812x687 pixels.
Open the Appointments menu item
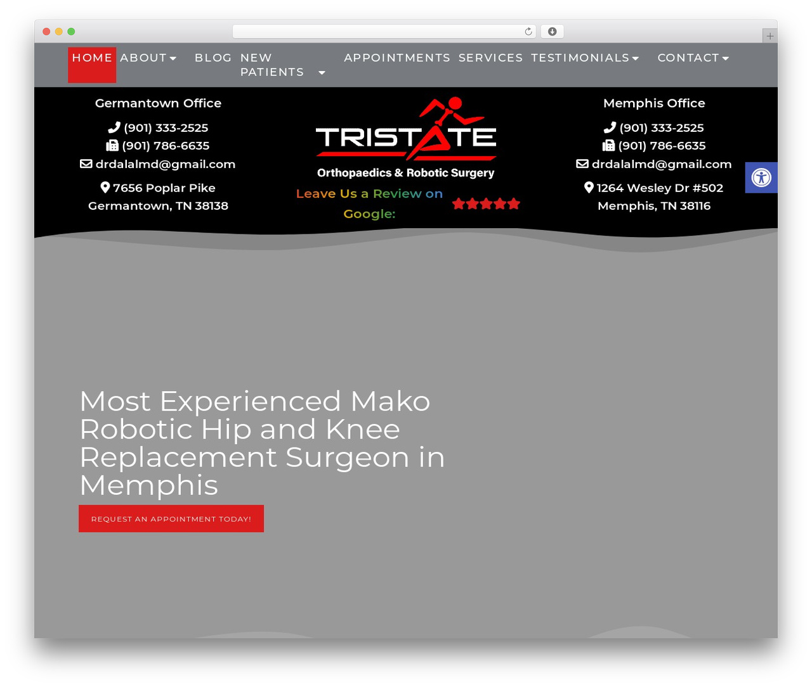(x=397, y=58)
